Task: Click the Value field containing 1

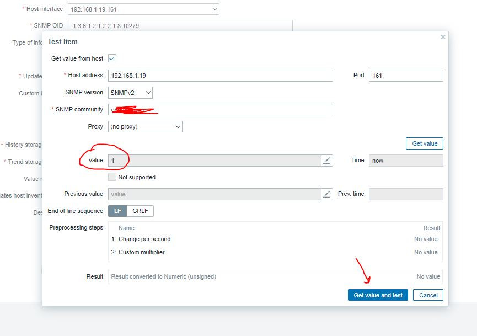Action: 215,161
